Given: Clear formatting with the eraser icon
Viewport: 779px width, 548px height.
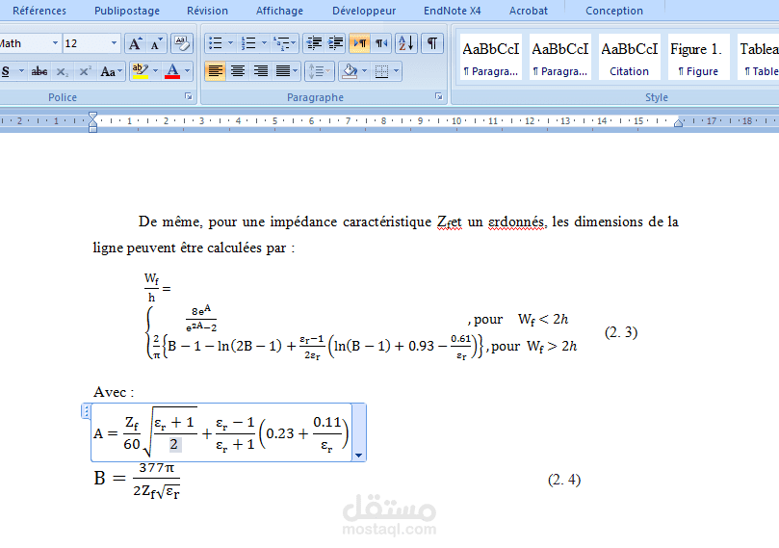Looking at the screenshot, I should [x=182, y=43].
